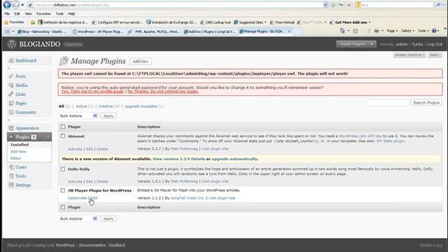Tick the Hello Dolly plugin checkbox
This screenshot has width=448, height=252.
pos(63,169)
